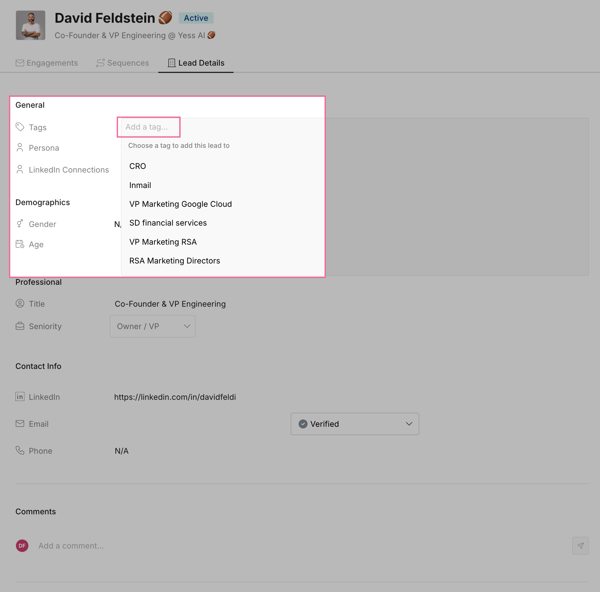Screen dimensions: 600x592
Task: Switch to the Engagements tab
Action: 47,63
